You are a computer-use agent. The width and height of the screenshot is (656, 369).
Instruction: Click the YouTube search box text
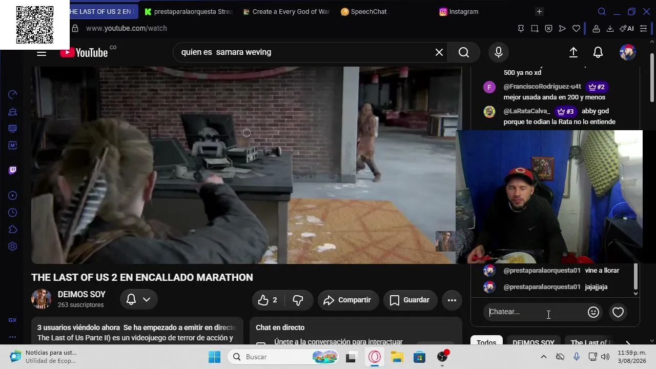coord(226,52)
